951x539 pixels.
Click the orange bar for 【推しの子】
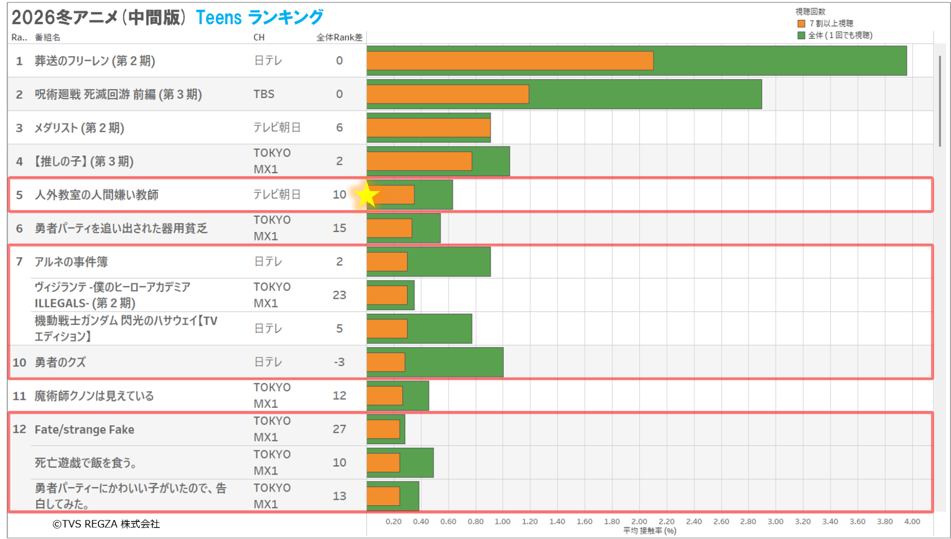click(419, 161)
